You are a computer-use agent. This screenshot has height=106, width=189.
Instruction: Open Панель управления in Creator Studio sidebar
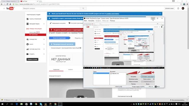pyautogui.click(x=35, y=19)
